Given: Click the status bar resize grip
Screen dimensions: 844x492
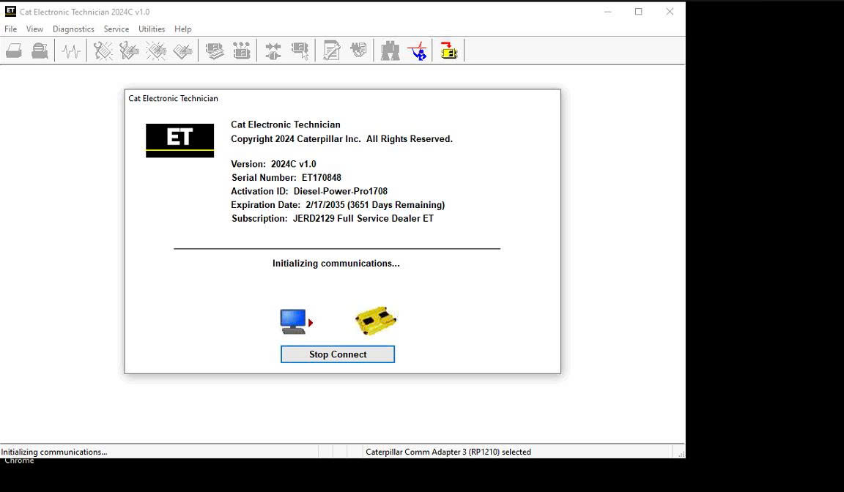Looking at the screenshot, I should [x=681, y=454].
